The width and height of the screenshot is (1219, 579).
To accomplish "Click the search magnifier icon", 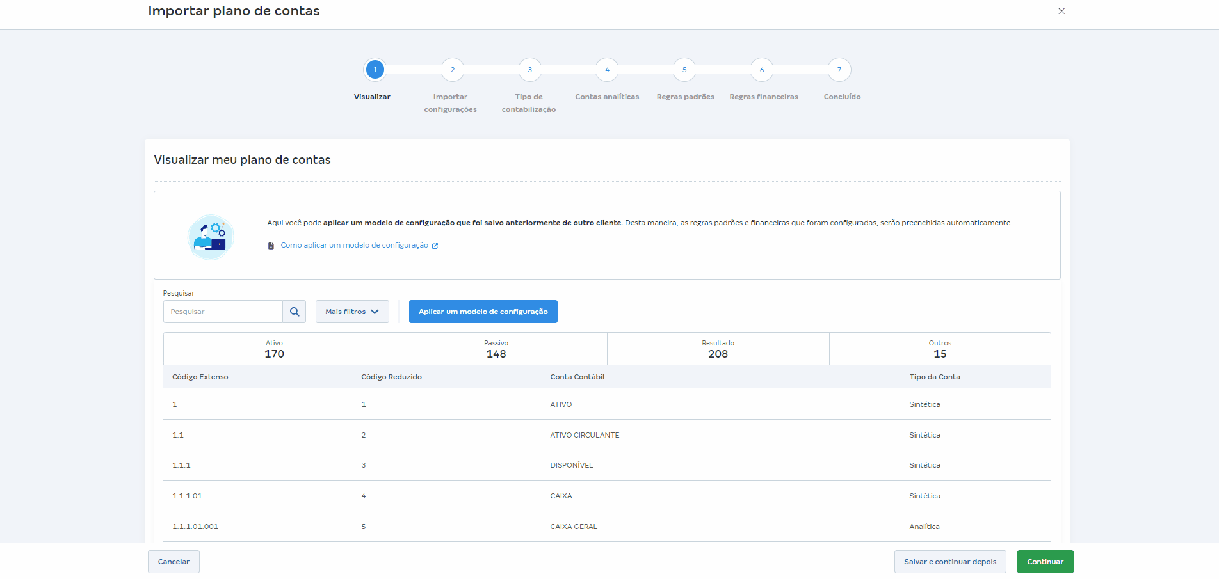I will (295, 312).
